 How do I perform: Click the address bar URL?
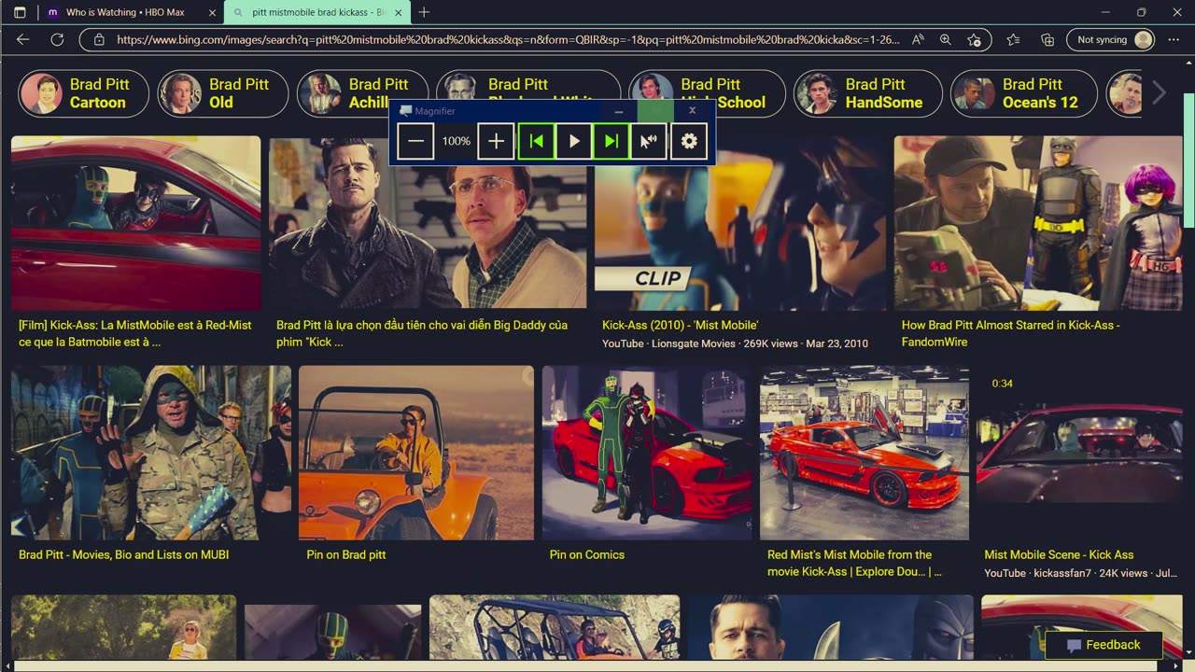pos(508,40)
